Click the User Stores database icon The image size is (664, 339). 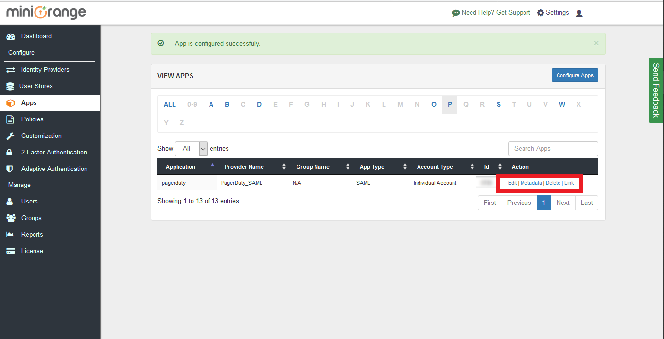coord(10,86)
